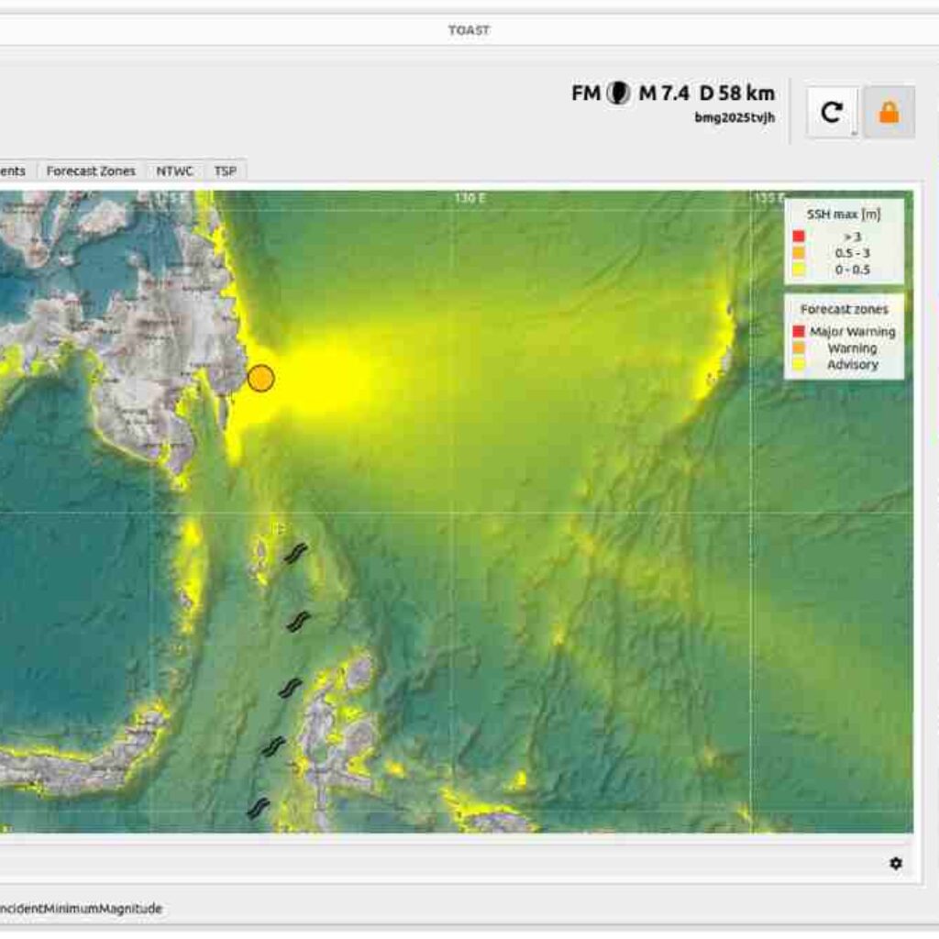Screen dimensions: 939x939
Task: Toggle the orange padlock lock button
Action: pyautogui.click(x=889, y=112)
